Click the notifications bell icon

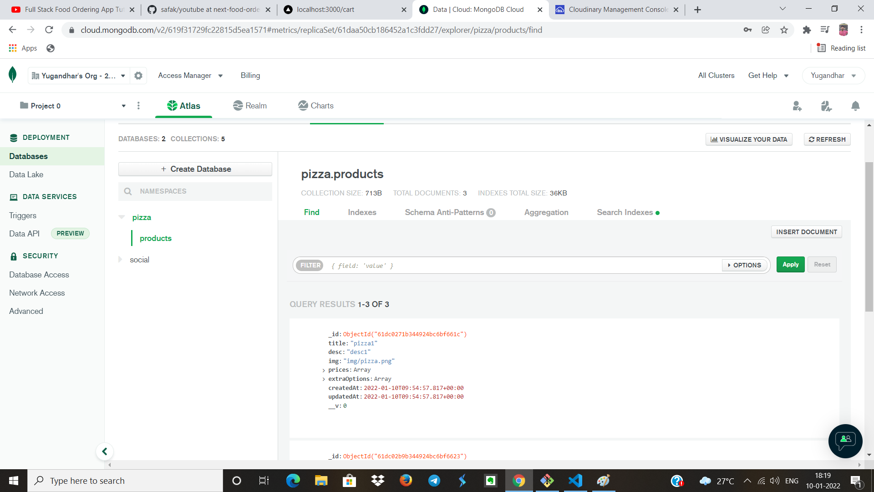[855, 106]
